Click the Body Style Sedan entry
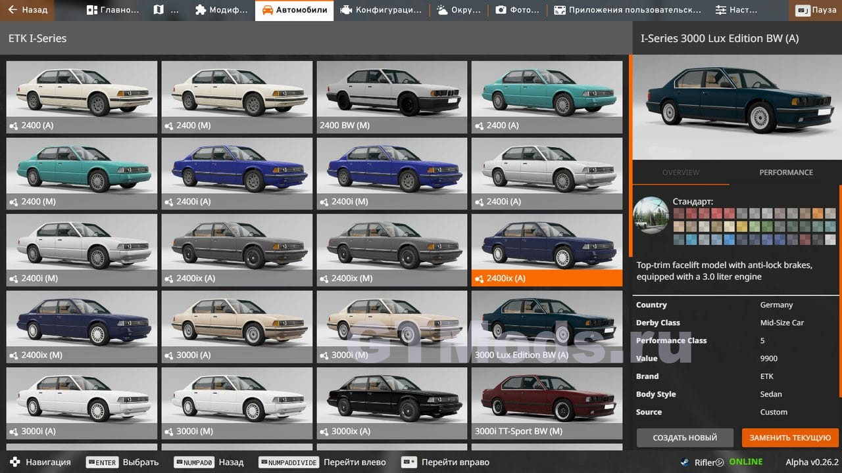This screenshot has height=473, width=842. 737,394
